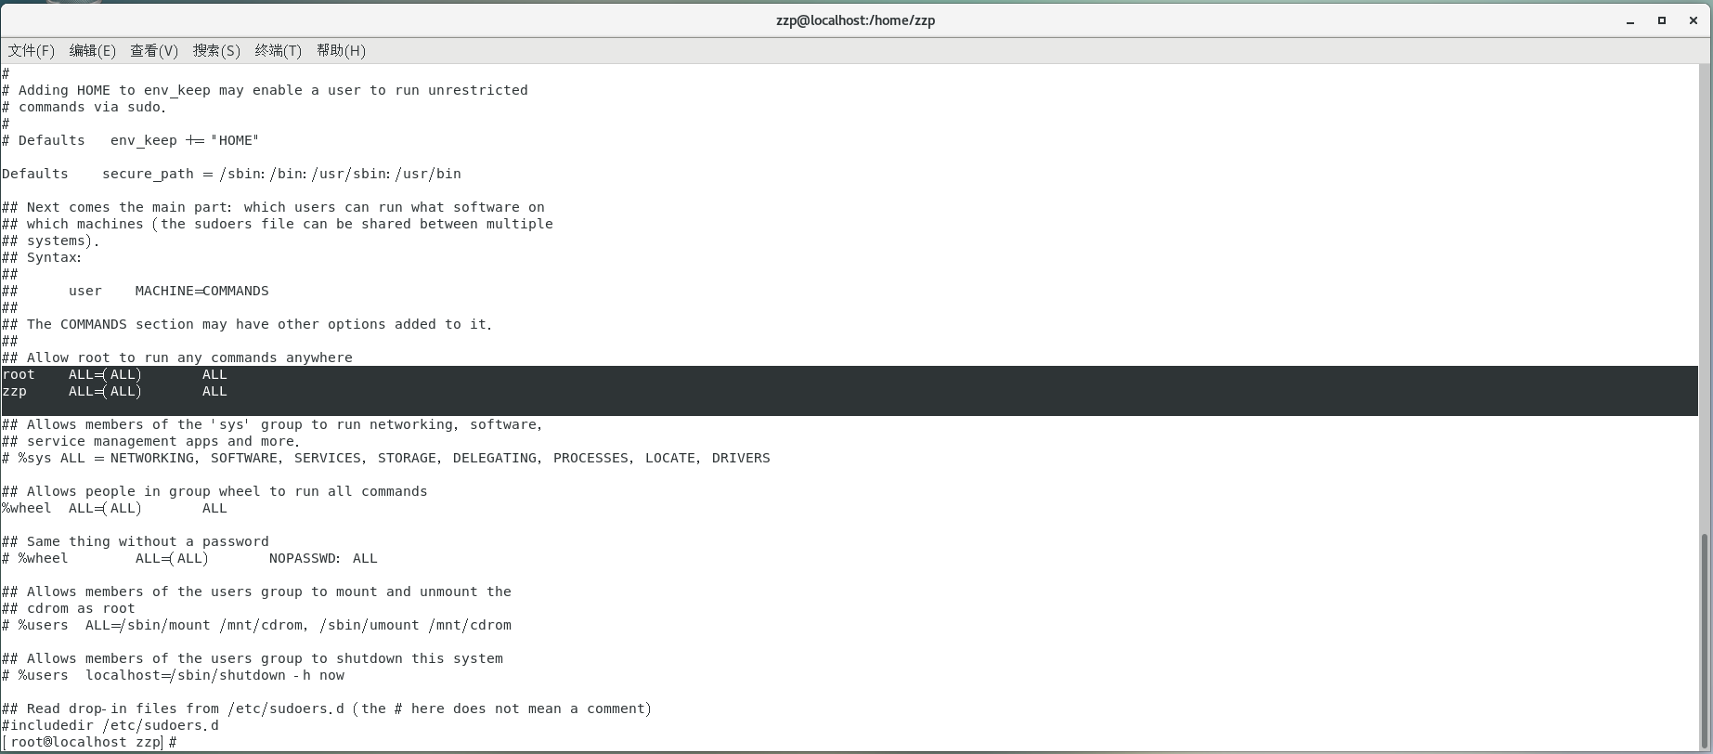
Task: Click the highlighted 'zzp ALL=(ALL) ALL' line
Action: (x=115, y=391)
